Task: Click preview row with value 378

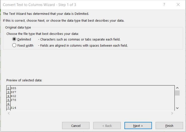Action: pyautogui.click(x=13, y=100)
